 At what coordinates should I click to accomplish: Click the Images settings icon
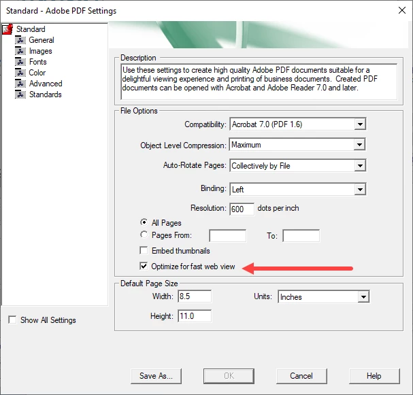[20, 51]
